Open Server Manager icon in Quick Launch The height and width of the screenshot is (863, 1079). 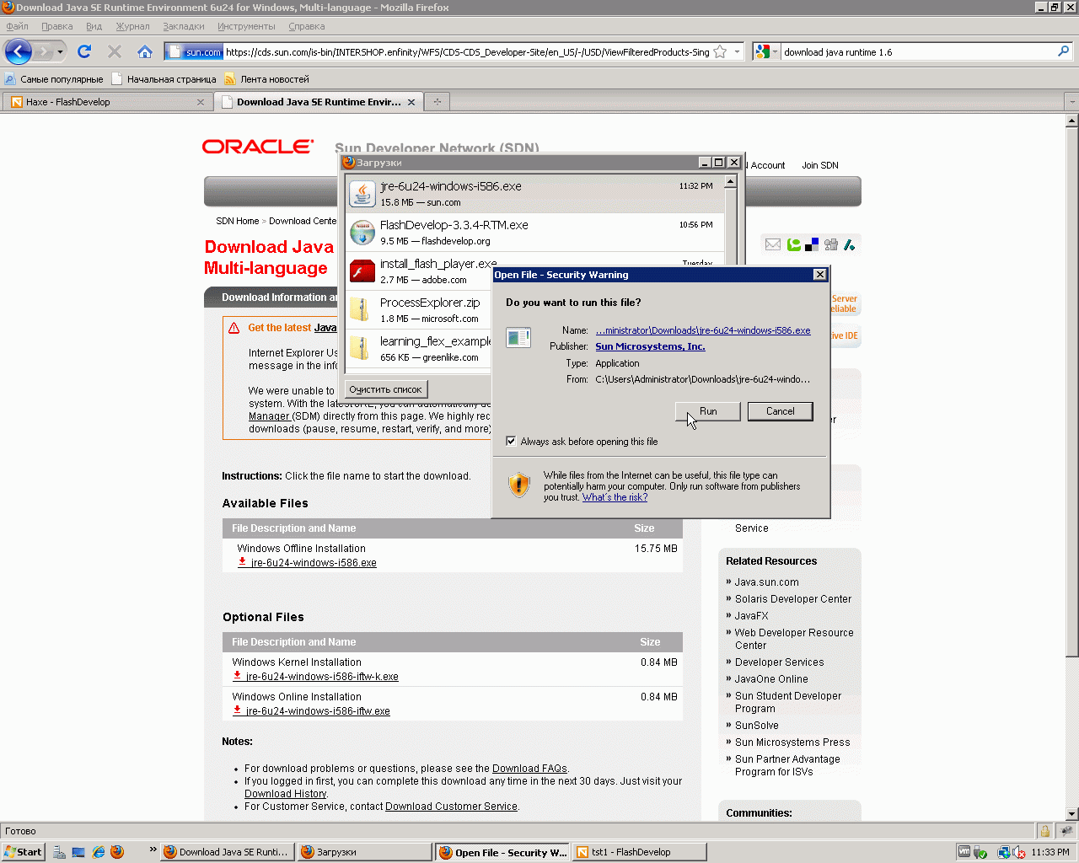click(x=59, y=852)
